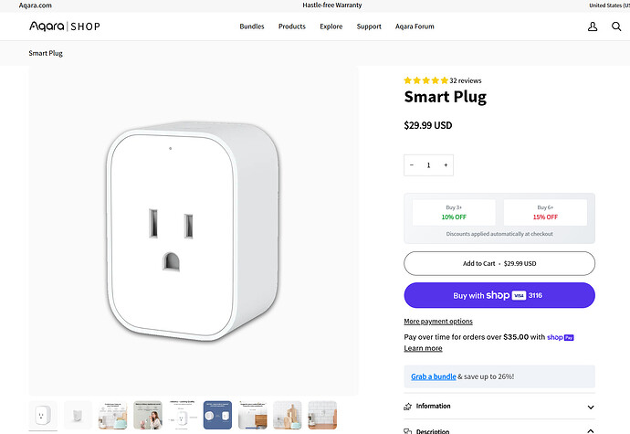Screen dimensions: 630x434
Task: Follow the Grab a bundle link
Action: [x=433, y=376]
